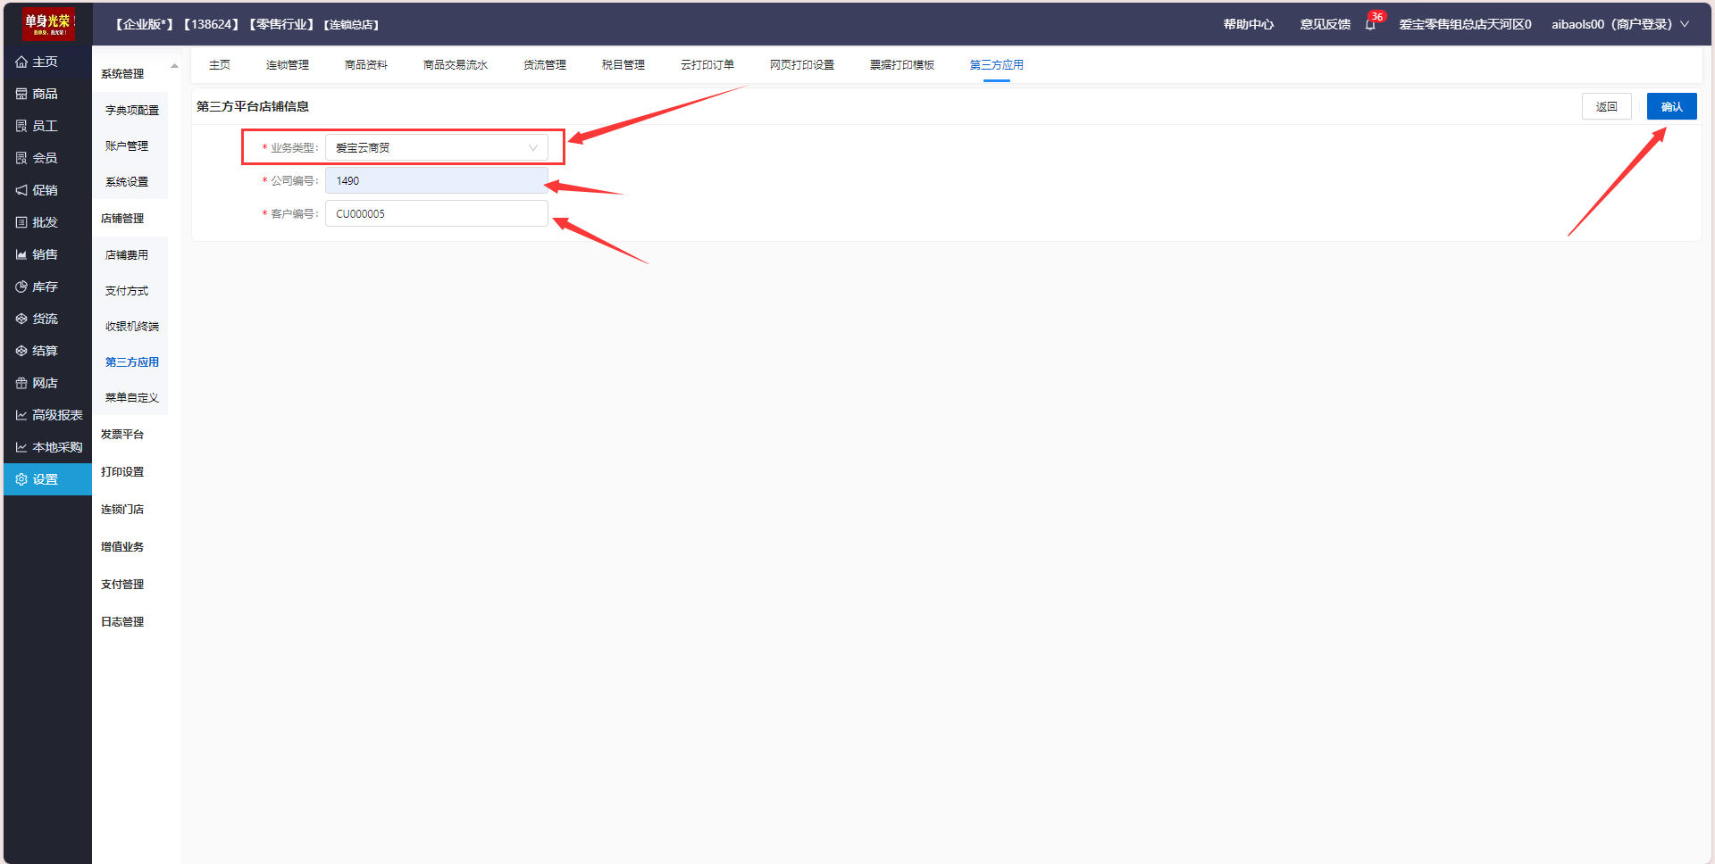Click the 批发 wholesale icon

click(21, 223)
